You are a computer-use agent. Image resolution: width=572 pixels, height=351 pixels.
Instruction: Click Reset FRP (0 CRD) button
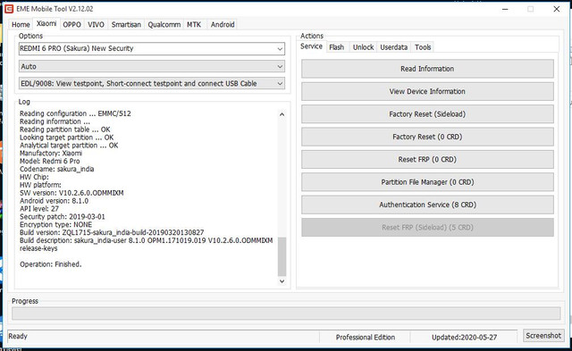[427, 159]
